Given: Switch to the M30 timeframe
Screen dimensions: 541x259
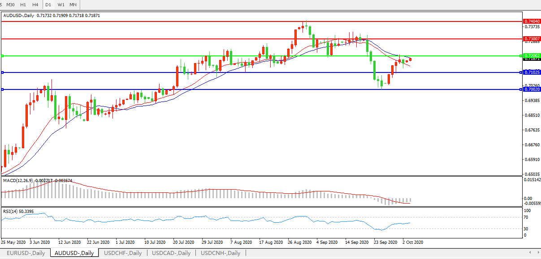Looking at the screenshot, I should coord(10,4).
